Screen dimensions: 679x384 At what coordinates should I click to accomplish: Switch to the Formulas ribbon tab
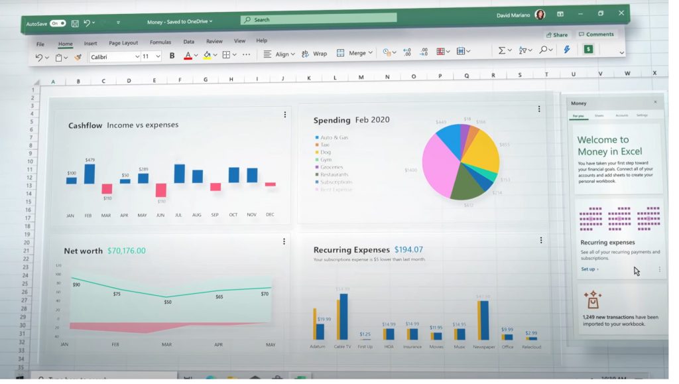coord(160,42)
